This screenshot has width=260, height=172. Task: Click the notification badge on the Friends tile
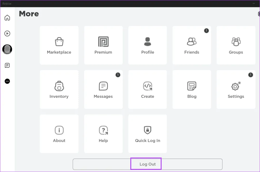(206, 31)
